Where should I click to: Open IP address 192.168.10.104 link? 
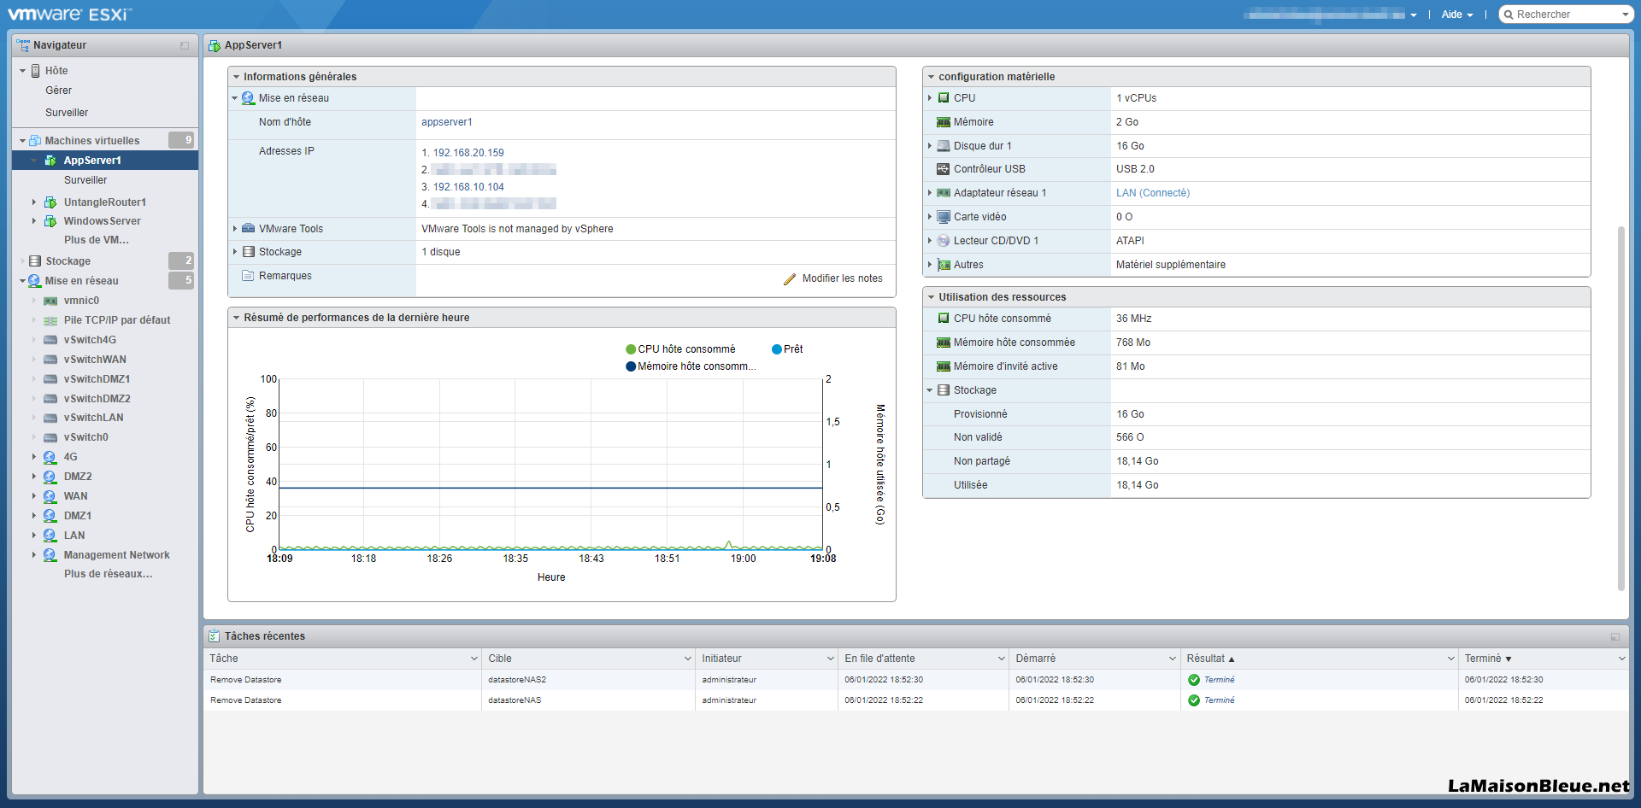(x=468, y=187)
